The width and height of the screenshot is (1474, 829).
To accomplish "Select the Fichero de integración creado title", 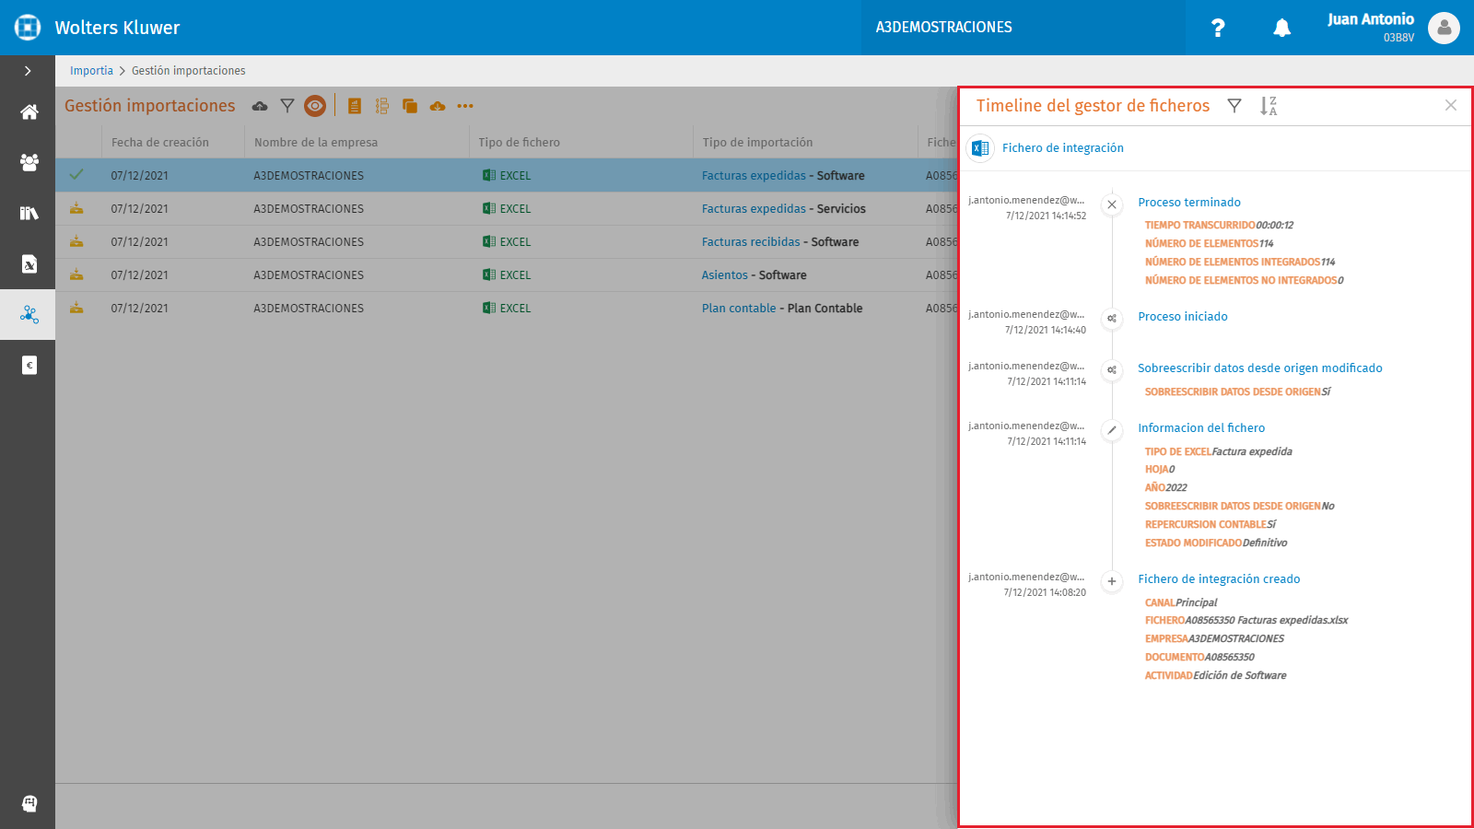I will (x=1219, y=579).
